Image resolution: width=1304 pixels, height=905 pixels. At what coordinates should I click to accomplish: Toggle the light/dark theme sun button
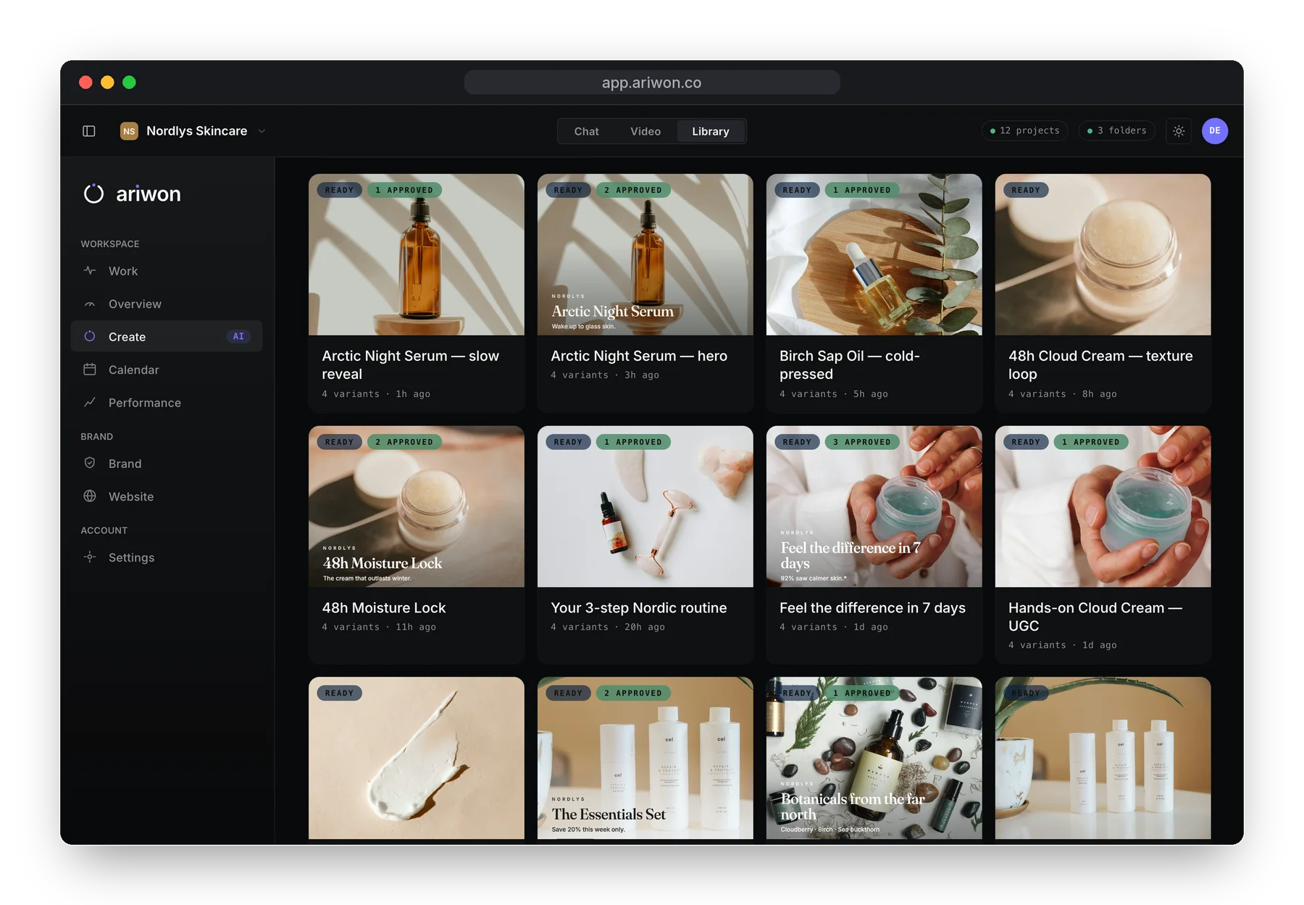[1179, 131]
